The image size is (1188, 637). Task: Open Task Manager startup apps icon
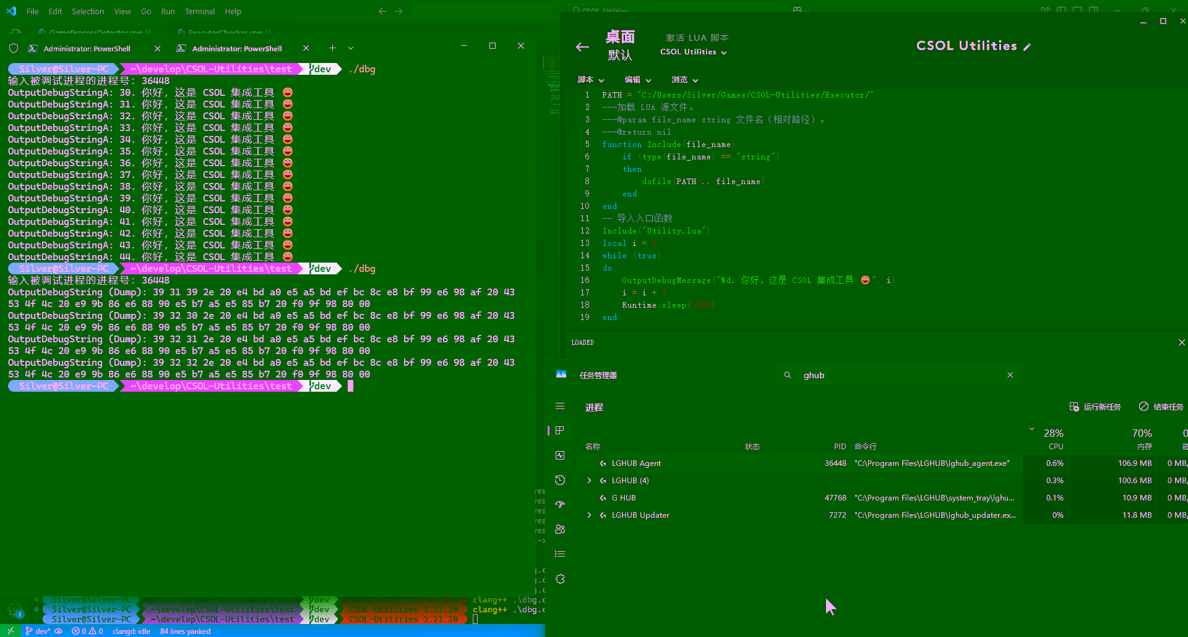[560, 505]
